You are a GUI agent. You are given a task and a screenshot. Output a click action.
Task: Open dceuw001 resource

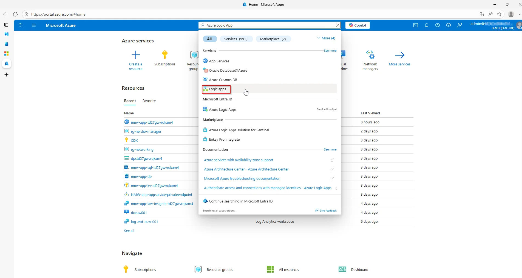139,213
